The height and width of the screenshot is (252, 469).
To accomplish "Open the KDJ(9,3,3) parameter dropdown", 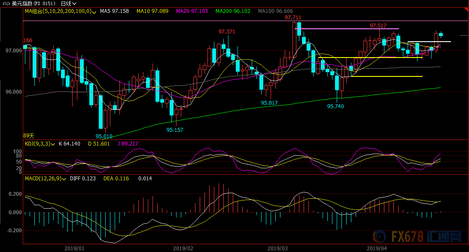I will [53, 144].
